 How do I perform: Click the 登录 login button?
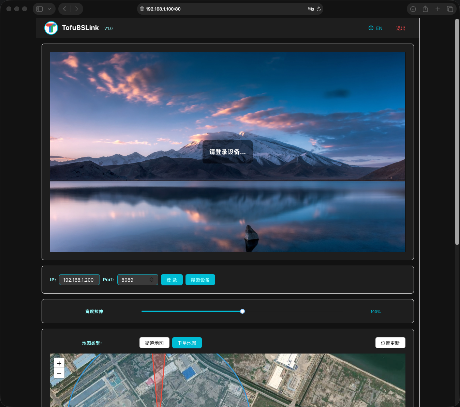pyautogui.click(x=172, y=280)
